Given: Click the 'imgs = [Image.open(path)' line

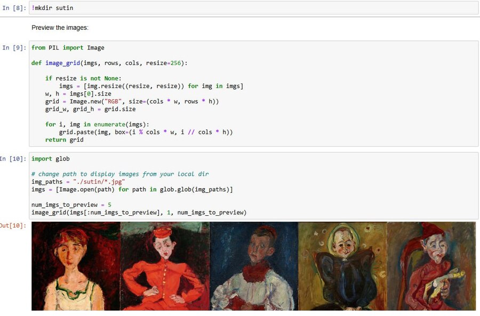Looking at the screenshot, I should [x=132, y=189].
